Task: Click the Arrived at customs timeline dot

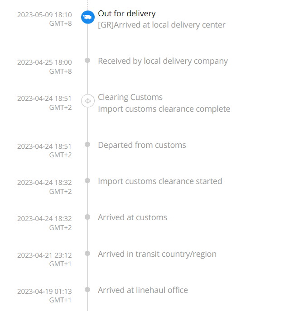Action: 87,217
